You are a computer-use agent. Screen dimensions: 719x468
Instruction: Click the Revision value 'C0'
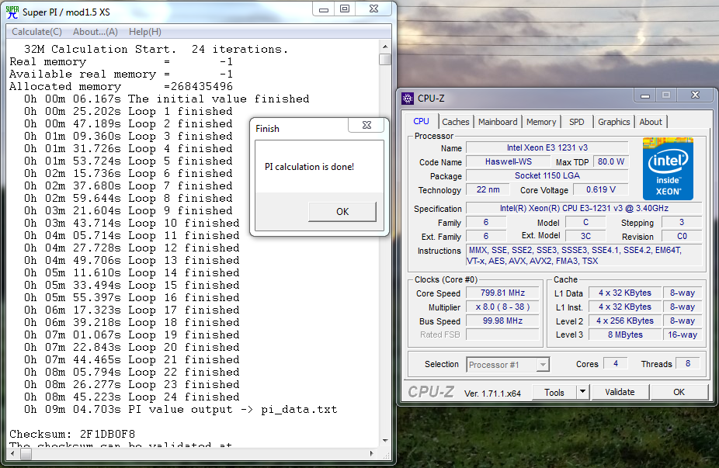(x=682, y=236)
